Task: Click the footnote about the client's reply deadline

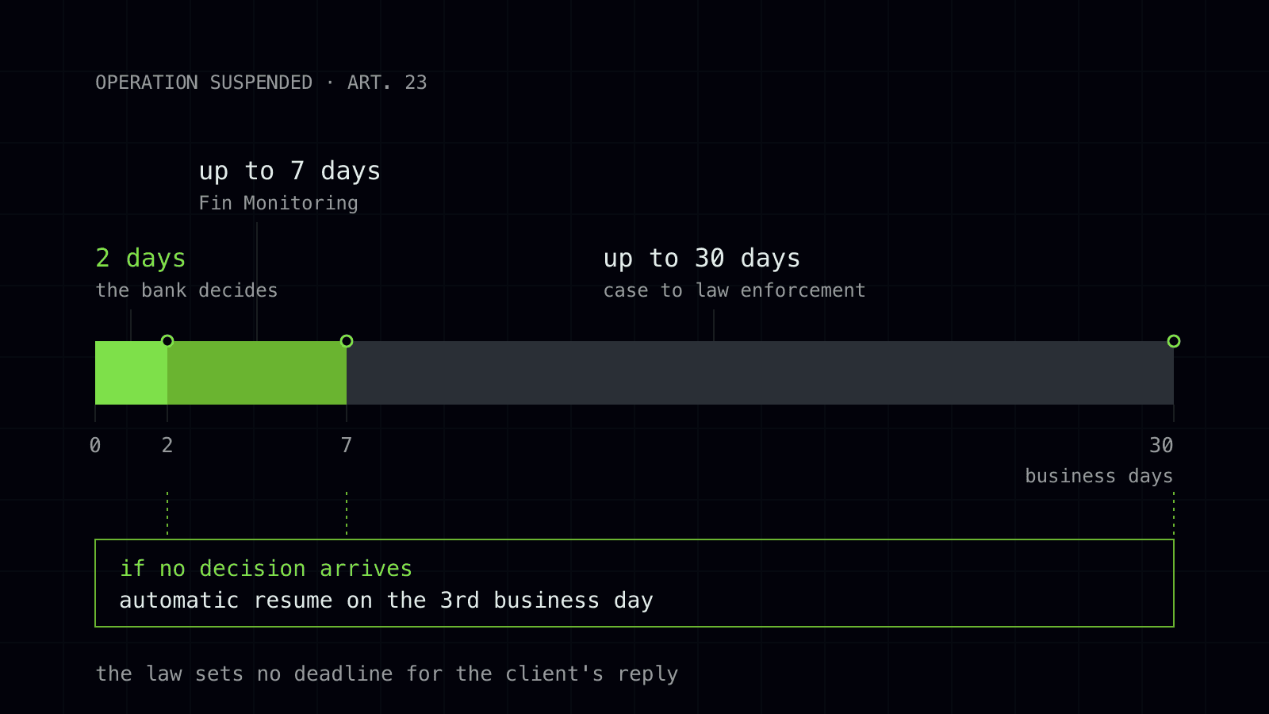Action: click(387, 674)
